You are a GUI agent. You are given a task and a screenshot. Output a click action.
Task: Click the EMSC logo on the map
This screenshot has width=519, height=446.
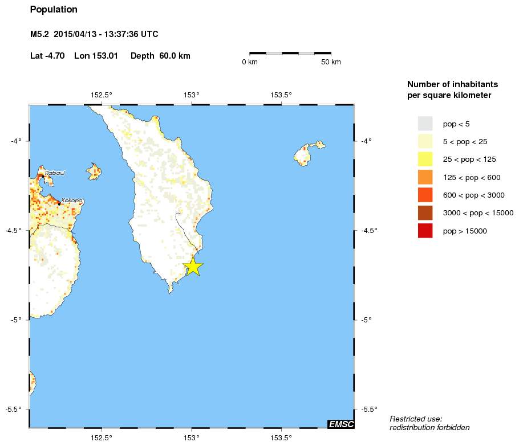click(340, 424)
